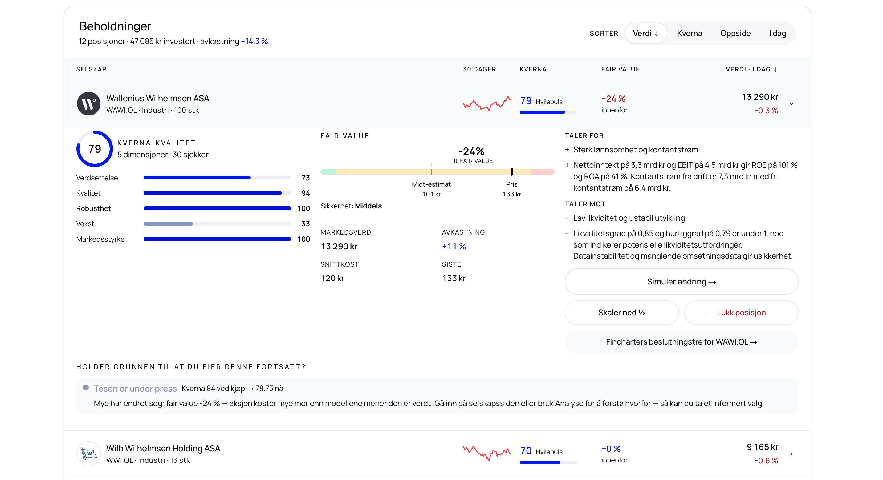Click the Kverna 70 progress bar for Wilh Wilhelmsen

548,462
